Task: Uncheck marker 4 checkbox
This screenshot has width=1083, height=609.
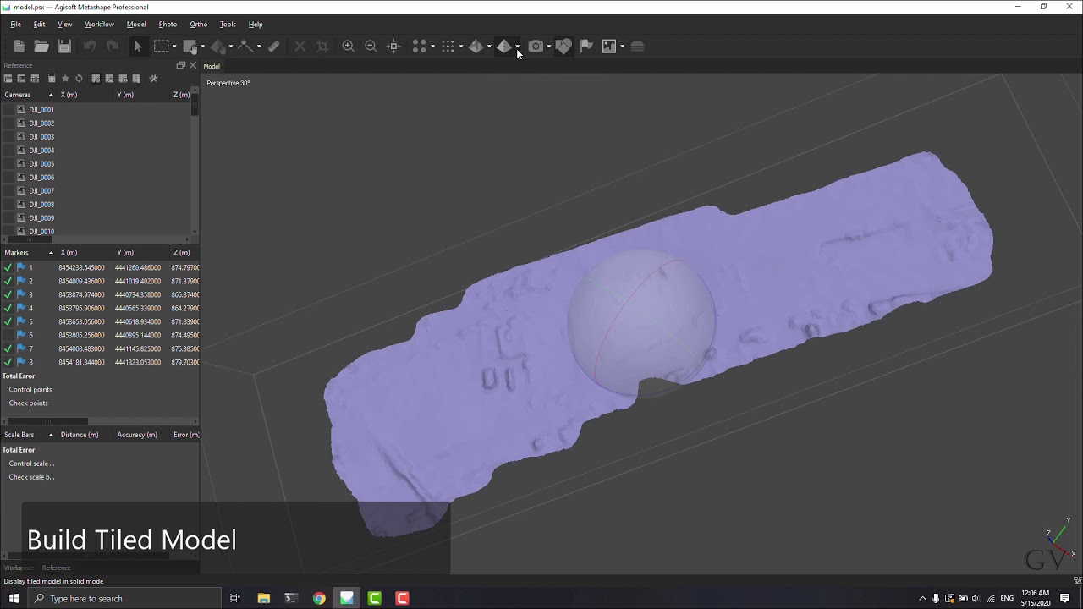Action: coord(8,308)
